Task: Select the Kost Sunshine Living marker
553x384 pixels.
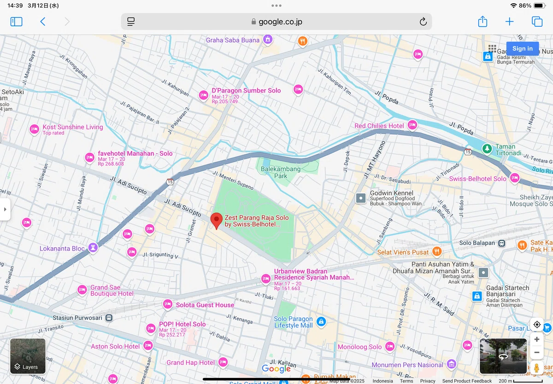Action: tap(34, 130)
